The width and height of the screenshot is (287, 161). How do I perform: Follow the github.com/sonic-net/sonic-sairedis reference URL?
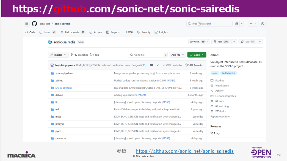click(185, 151)
